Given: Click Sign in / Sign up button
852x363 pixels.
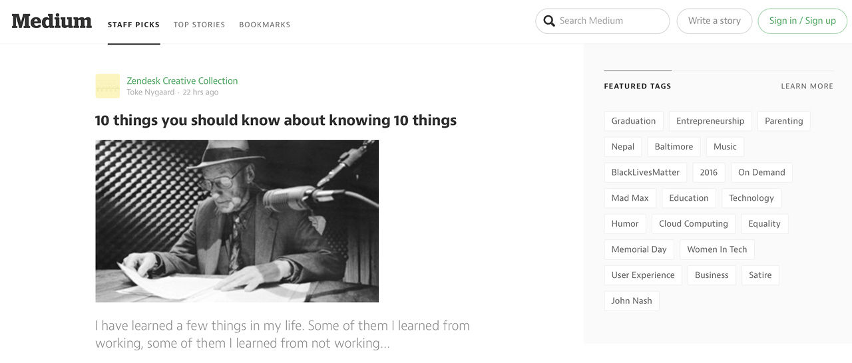Looking at the screenshot, I should click(802, 21).
